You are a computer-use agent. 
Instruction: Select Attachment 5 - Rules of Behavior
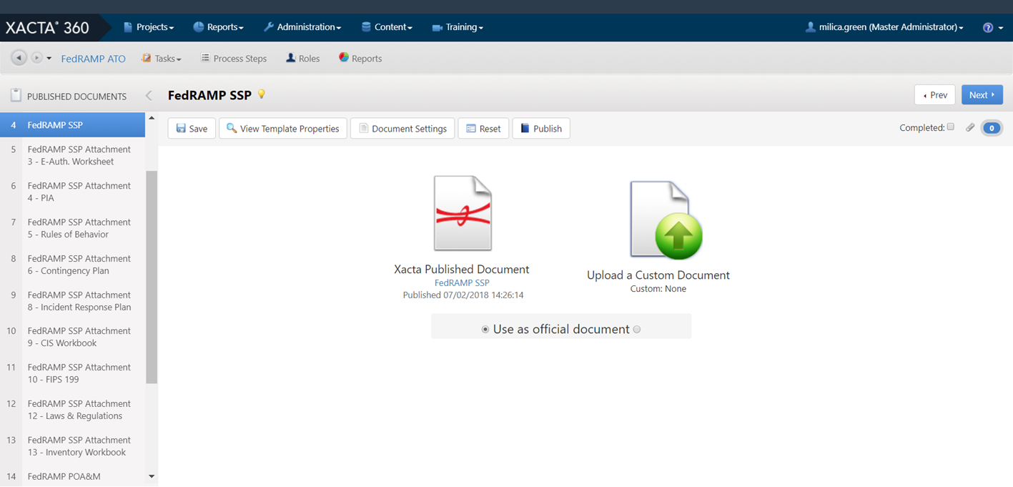(72, 228)
